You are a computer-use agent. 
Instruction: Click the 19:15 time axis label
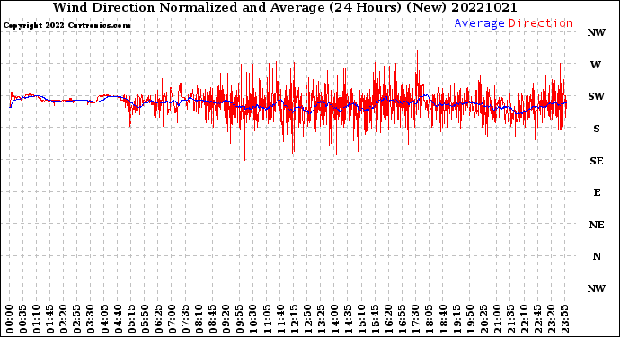pos(456,319)
